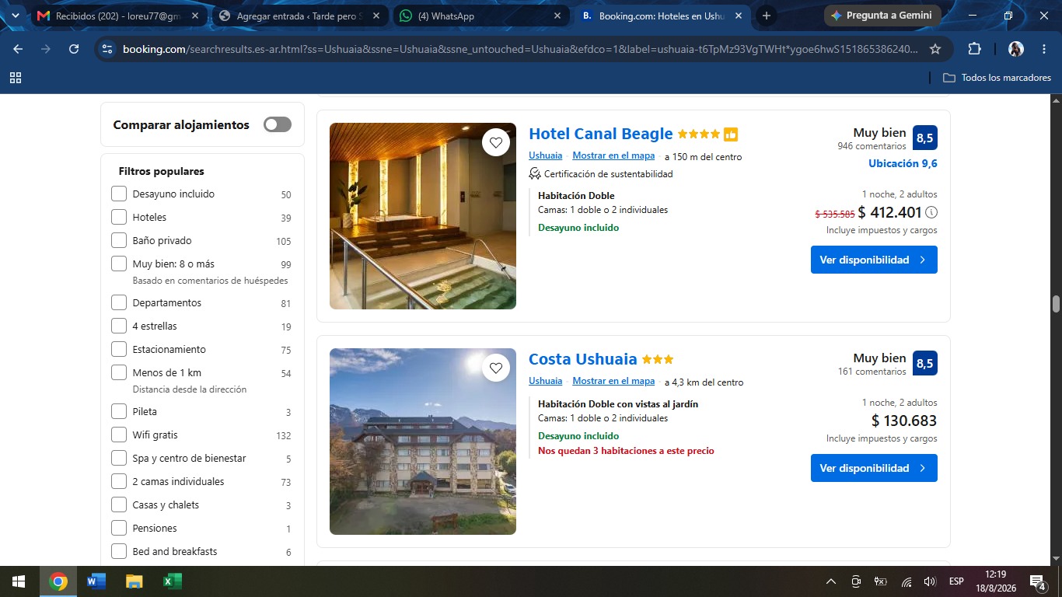Open the Chrome profile avatar
This screenshot has width=1062, height=597.
tap(1015, 49)
